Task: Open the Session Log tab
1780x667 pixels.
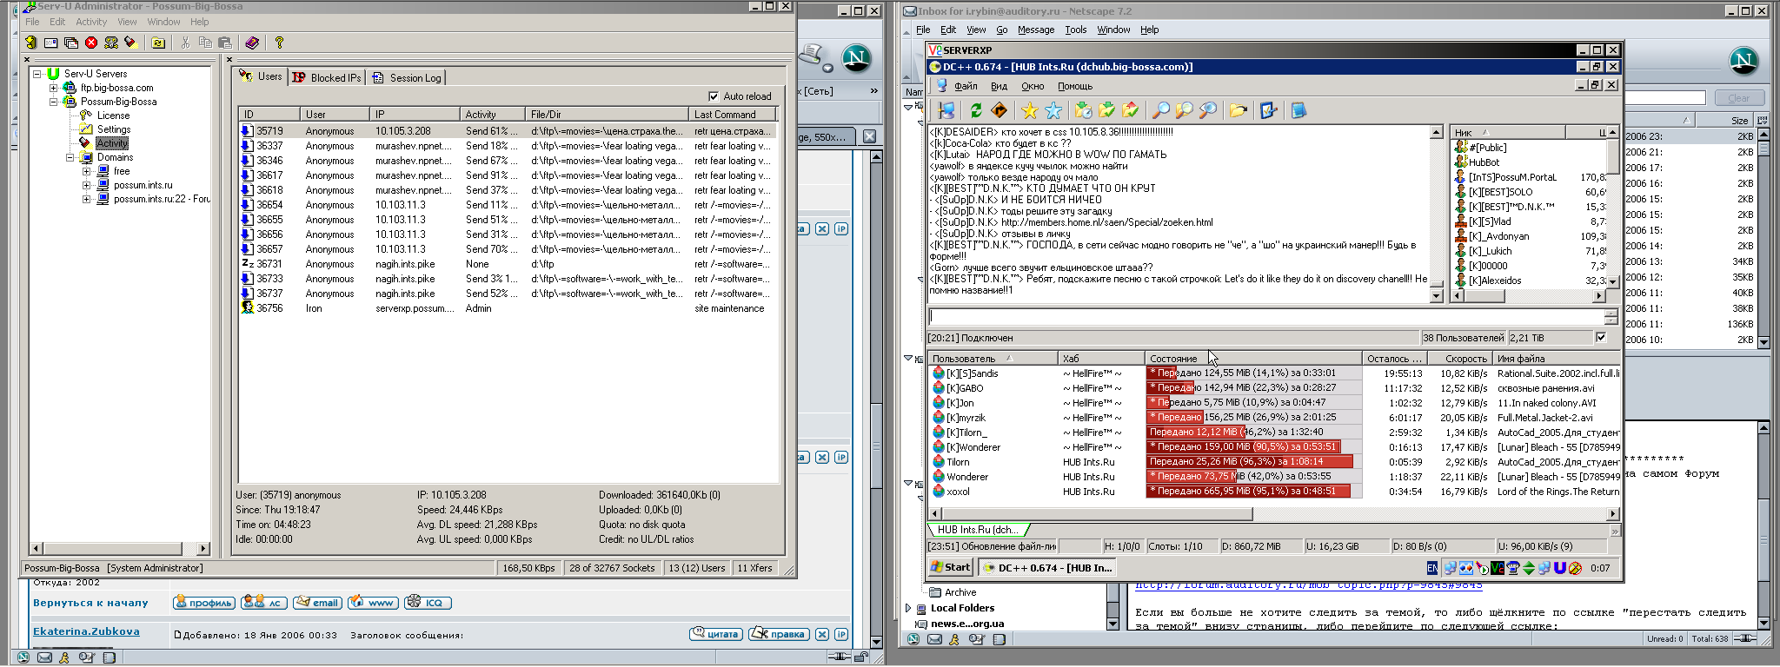Action: pos(407,77)
